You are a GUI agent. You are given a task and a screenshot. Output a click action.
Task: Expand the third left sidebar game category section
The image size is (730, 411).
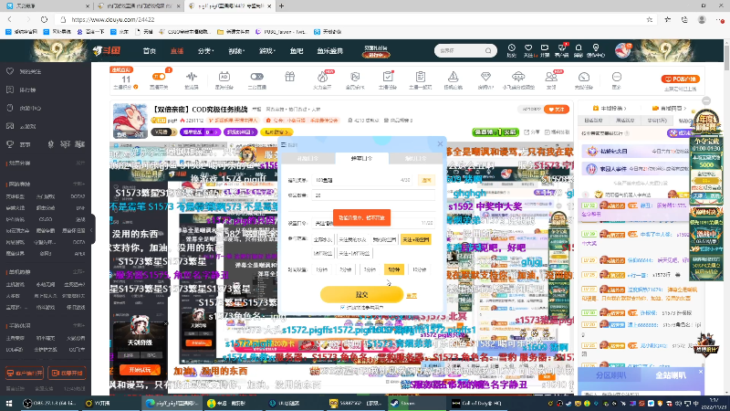78,325
